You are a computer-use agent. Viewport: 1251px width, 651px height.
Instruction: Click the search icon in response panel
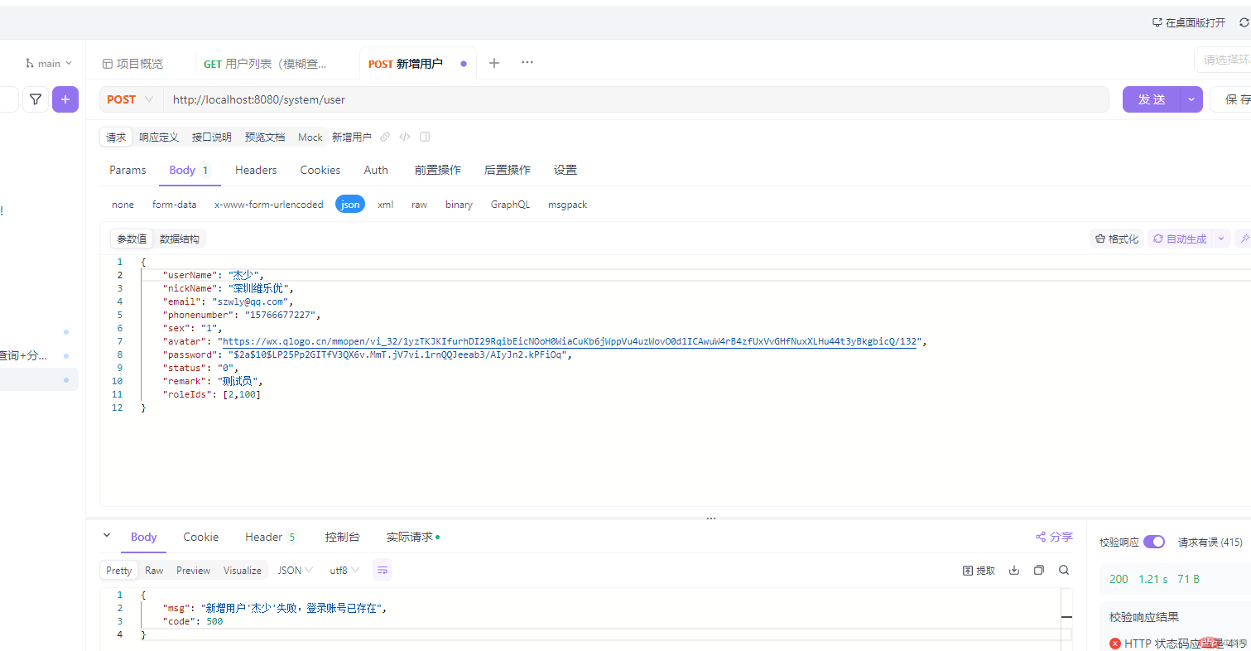pyautogui.click(x=1064, y=570)
